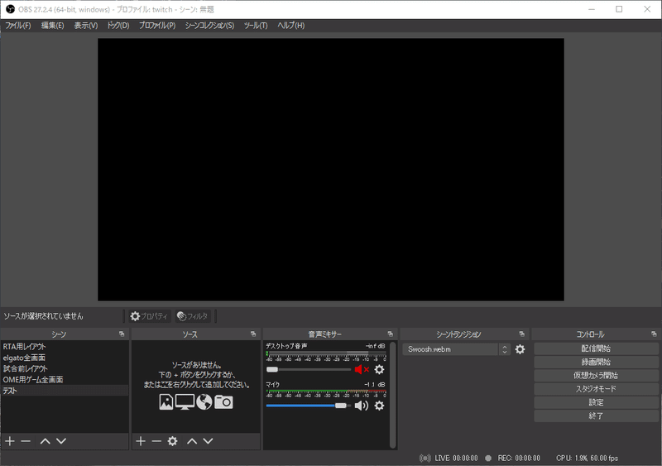
Task: Open シーンコレクション(S) menu
Action: [209, 26]
